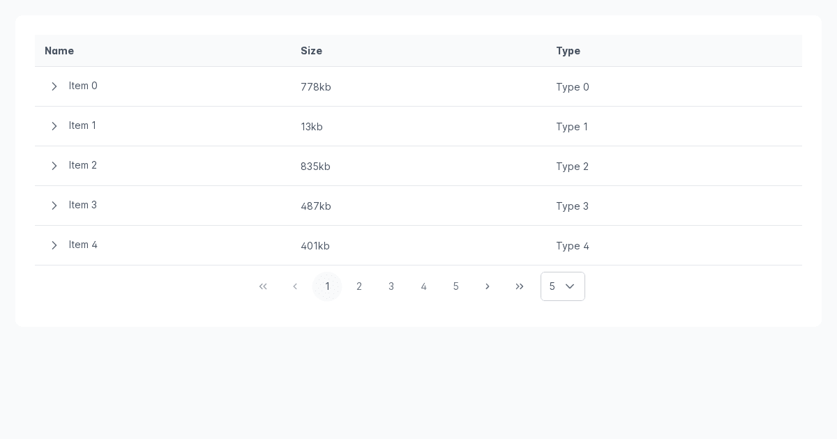
Task: Click the first page double-chevron icon
Action: (263, 286)
